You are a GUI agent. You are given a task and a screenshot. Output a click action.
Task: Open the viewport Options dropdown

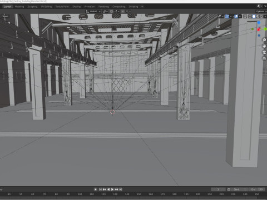pyautogui.click(x=261, y=12)
